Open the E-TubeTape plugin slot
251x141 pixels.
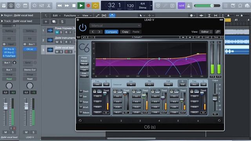[x=9, y=56]
